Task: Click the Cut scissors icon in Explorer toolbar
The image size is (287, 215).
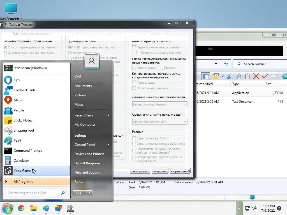Action: click(229, 76)
